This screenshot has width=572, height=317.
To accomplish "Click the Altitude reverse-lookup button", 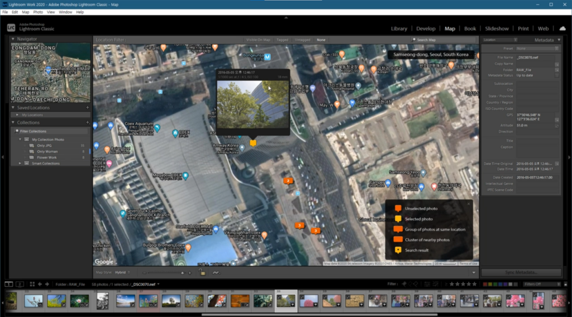I will [x=557, y=126].
